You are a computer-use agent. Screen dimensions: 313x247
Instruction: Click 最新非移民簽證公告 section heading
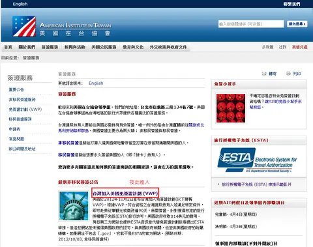click(x=78, y=182)
